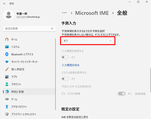Click the network Wi-Fi icon
Viewport: 151px width, 119px height.
pyautogui.click(x=7, y=62)
